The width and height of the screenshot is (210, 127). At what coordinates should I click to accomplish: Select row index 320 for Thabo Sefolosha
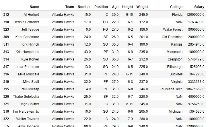point(6,97)
